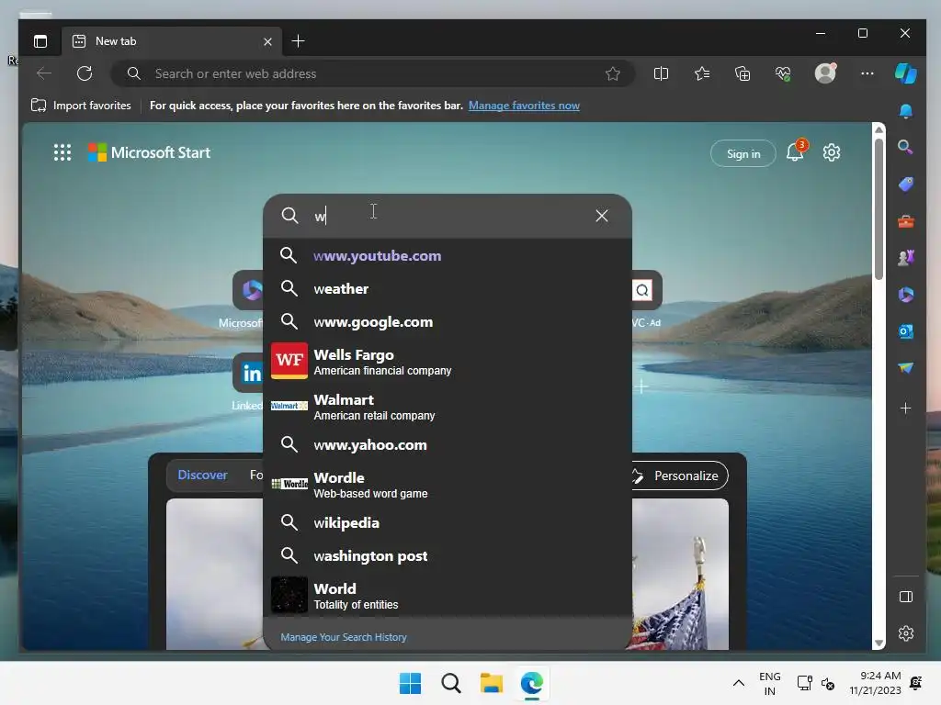This screenshot has width=941, height=705.
Task: Open the ENG IN language indicator
Action: pos(769,683)
